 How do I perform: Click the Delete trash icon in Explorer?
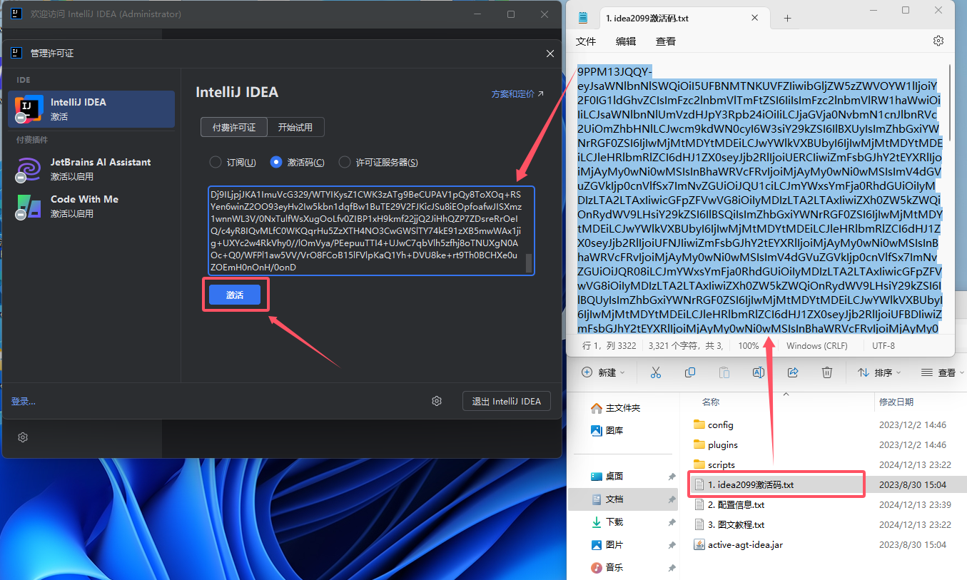point(827,372)
